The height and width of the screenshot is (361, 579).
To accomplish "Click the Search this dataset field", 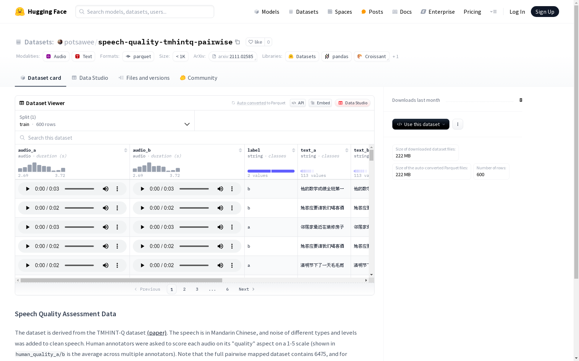I will click(195, 138).
